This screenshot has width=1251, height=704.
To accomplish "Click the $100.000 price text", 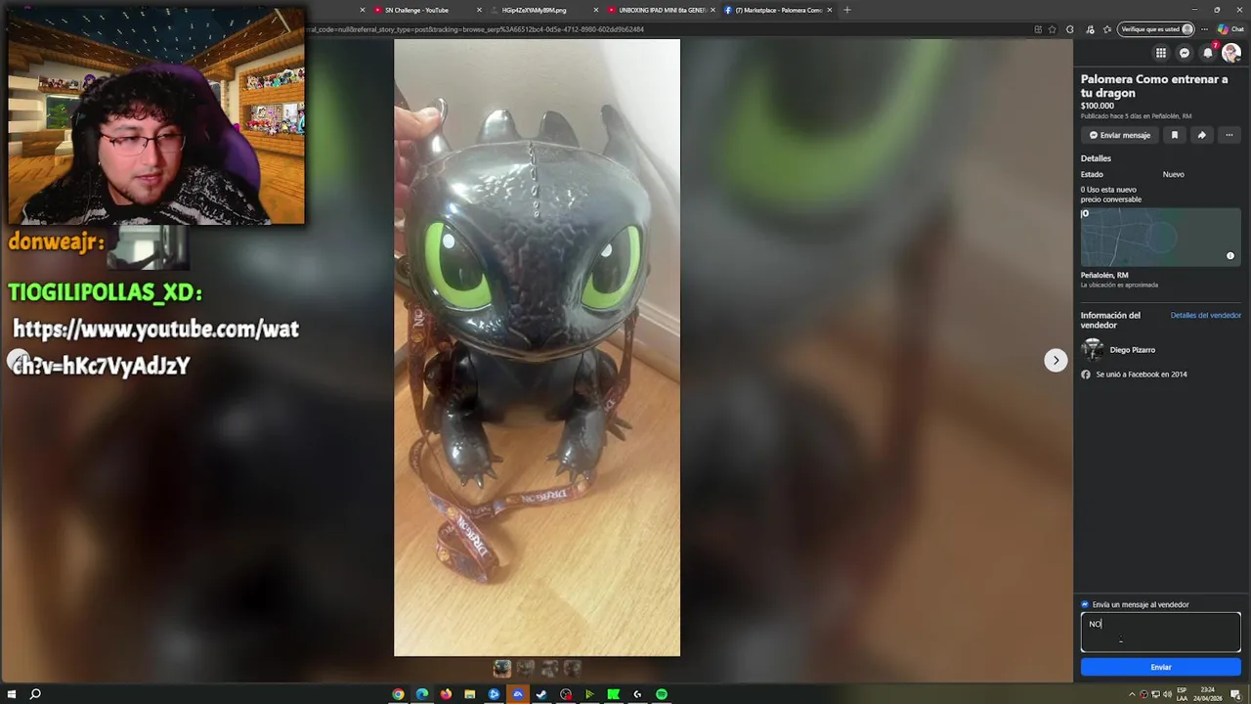I will 1098,106.
